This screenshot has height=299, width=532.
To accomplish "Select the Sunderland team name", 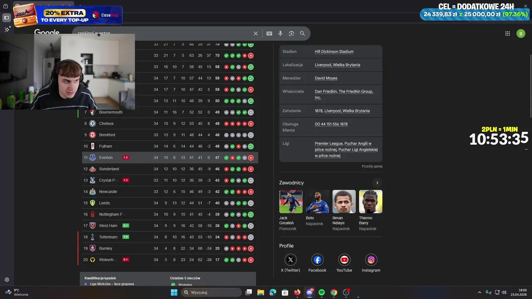I will pos(109,169).
